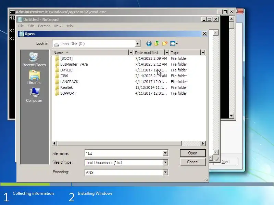Image resolution: width=274 pixels, height=205 pixels.
Task: Sort by the Name column header
Action: (x=90, y=53)
